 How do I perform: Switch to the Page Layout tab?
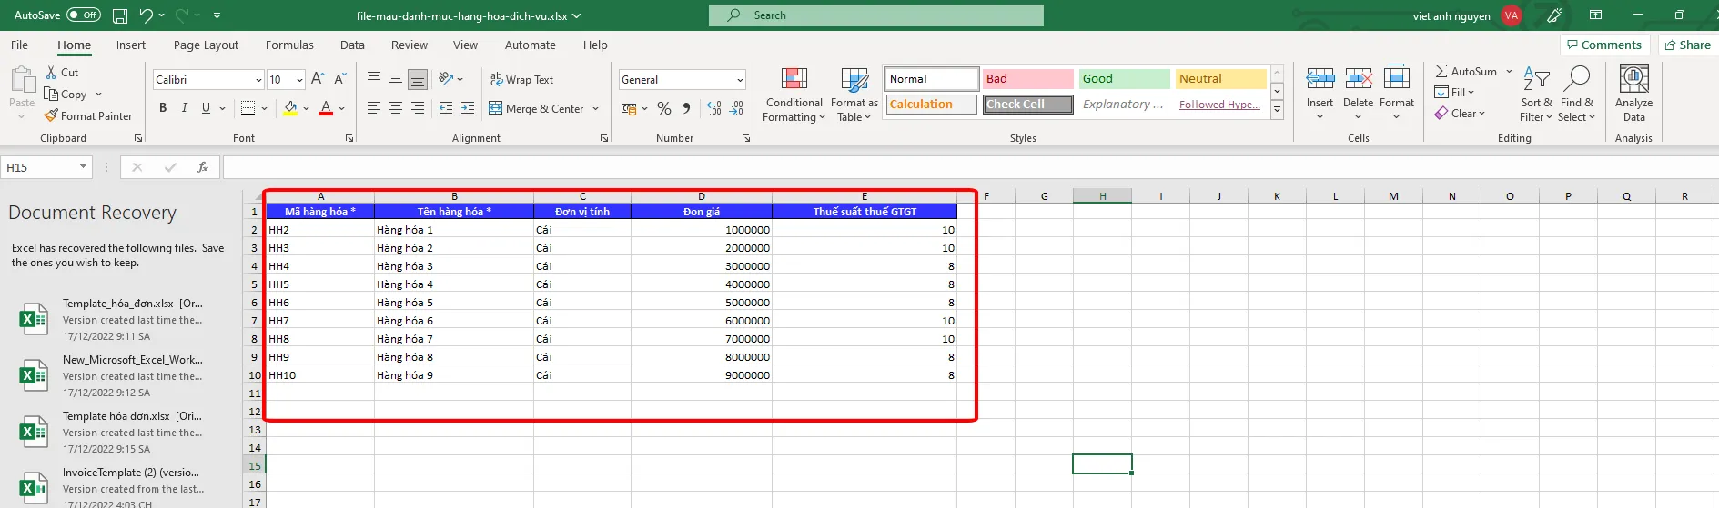(206, 45)
